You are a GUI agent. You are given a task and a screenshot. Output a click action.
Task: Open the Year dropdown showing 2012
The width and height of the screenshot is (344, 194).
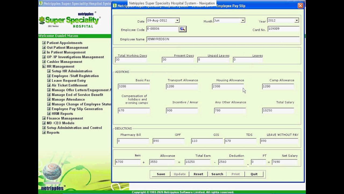point(297,20)
